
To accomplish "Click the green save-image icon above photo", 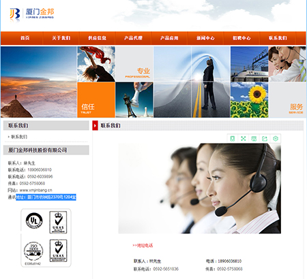I will click(254, 139).
